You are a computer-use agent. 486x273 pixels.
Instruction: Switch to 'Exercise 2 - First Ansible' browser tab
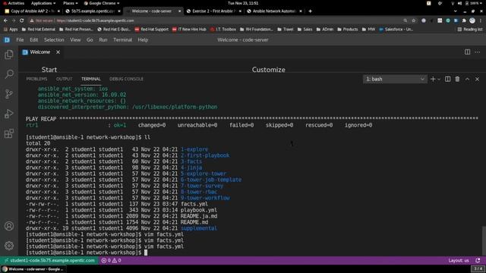(x=214, y=11)
